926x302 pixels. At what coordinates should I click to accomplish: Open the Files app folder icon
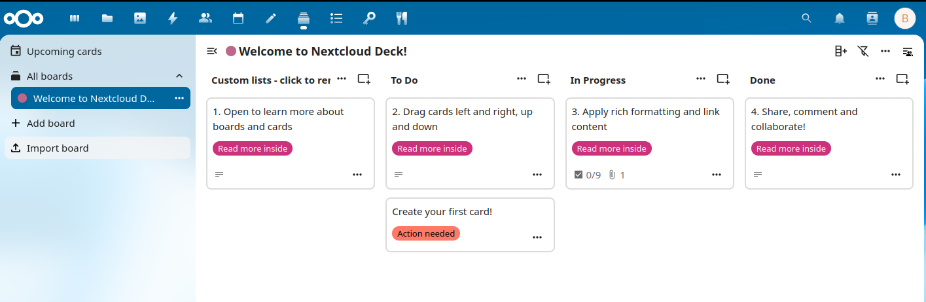[x=107, y=18]
